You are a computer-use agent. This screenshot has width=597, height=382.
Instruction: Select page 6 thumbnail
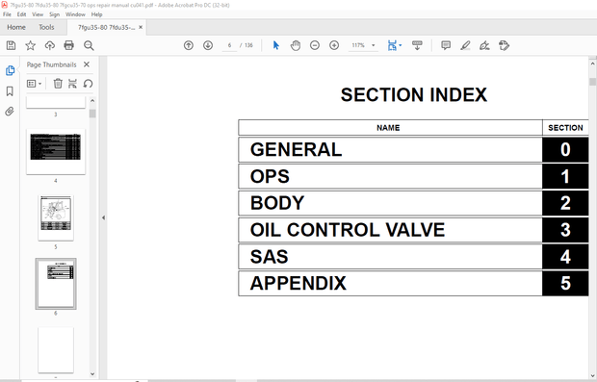tap(56, 284)
